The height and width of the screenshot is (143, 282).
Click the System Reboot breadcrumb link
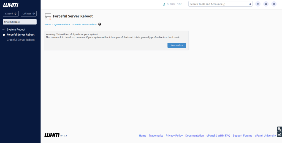click(62, 25)
